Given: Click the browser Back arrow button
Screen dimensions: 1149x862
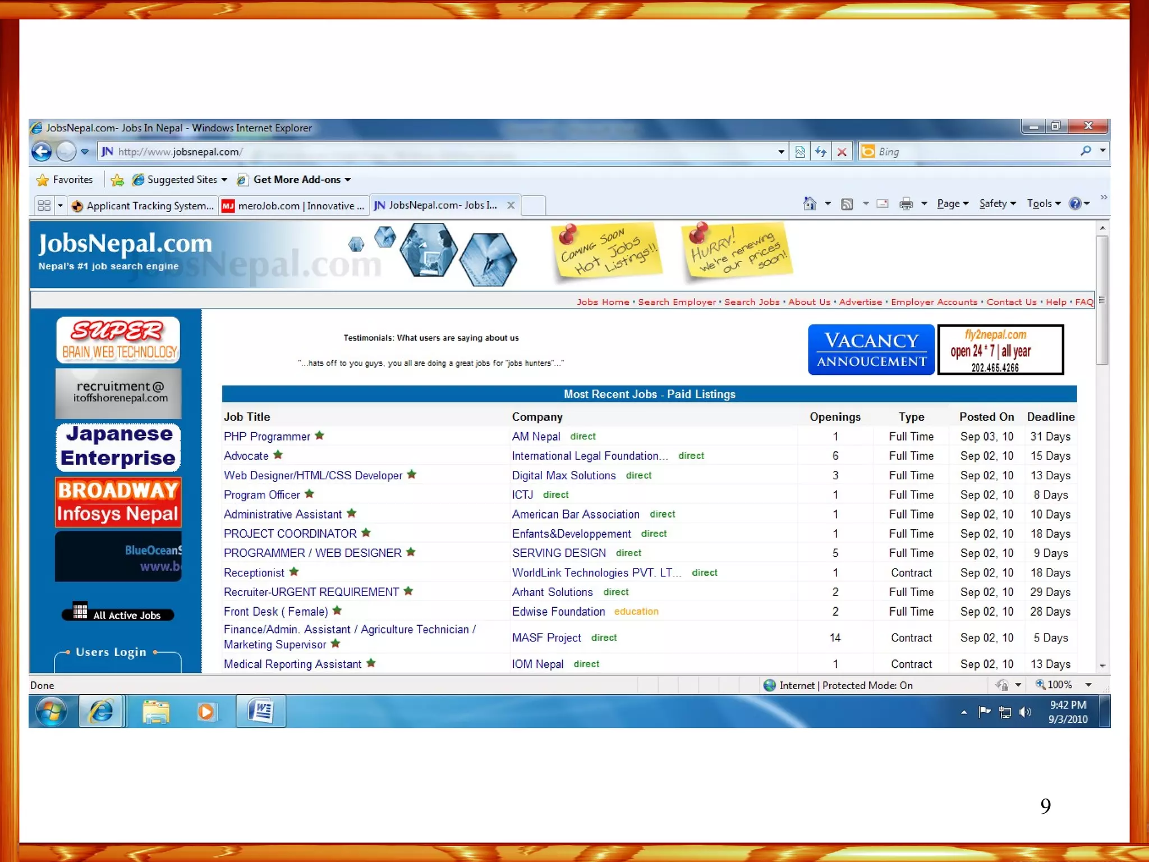Looking at the screenshot, I should pos(42,152).
